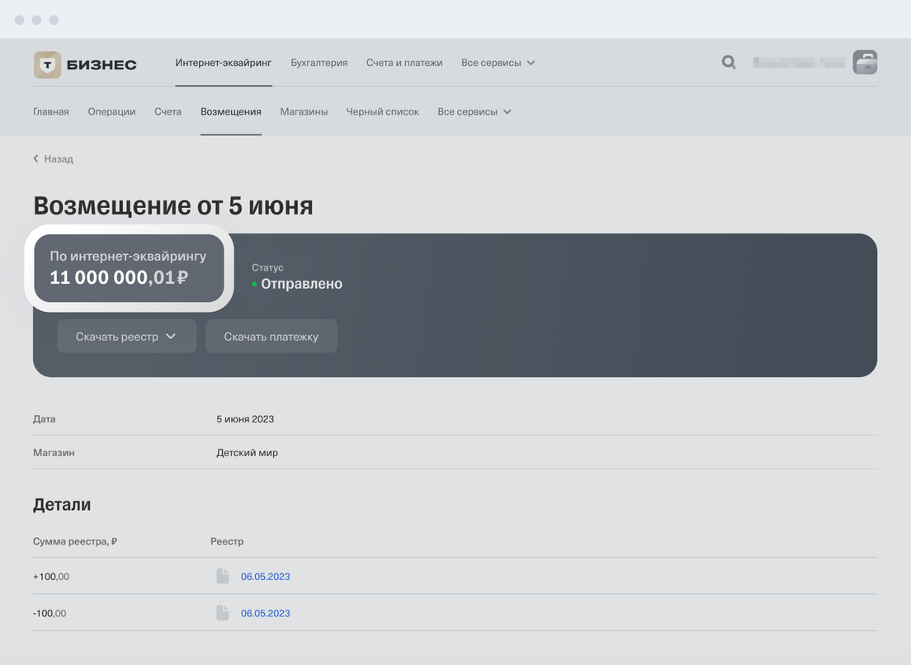Click the file icon in the +100,00 row
The width and height of the screenshot is (911, 665).
coord(223,576)
